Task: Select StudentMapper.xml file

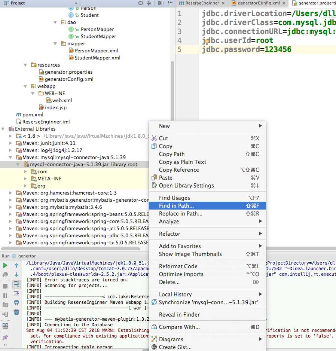Action: point(97,58)
